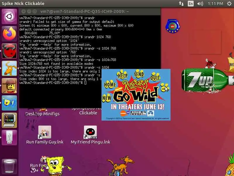Click the blue LEGO gadget on desktop
Image resolution: width=234 pixels, height=176 pixels.
(173, 26)
